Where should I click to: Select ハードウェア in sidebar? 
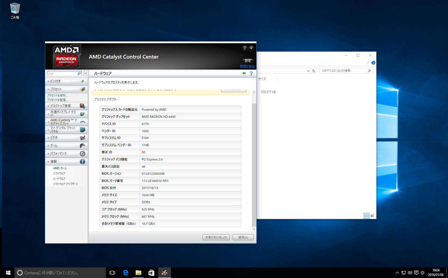click(59, 179)
